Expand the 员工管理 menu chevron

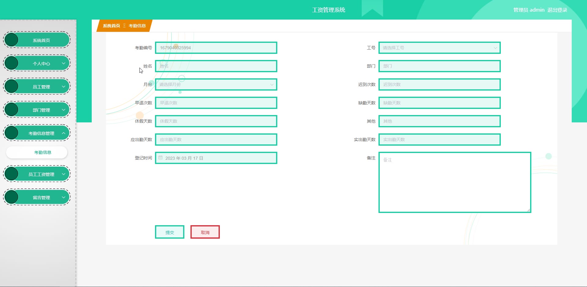point(64,87)
